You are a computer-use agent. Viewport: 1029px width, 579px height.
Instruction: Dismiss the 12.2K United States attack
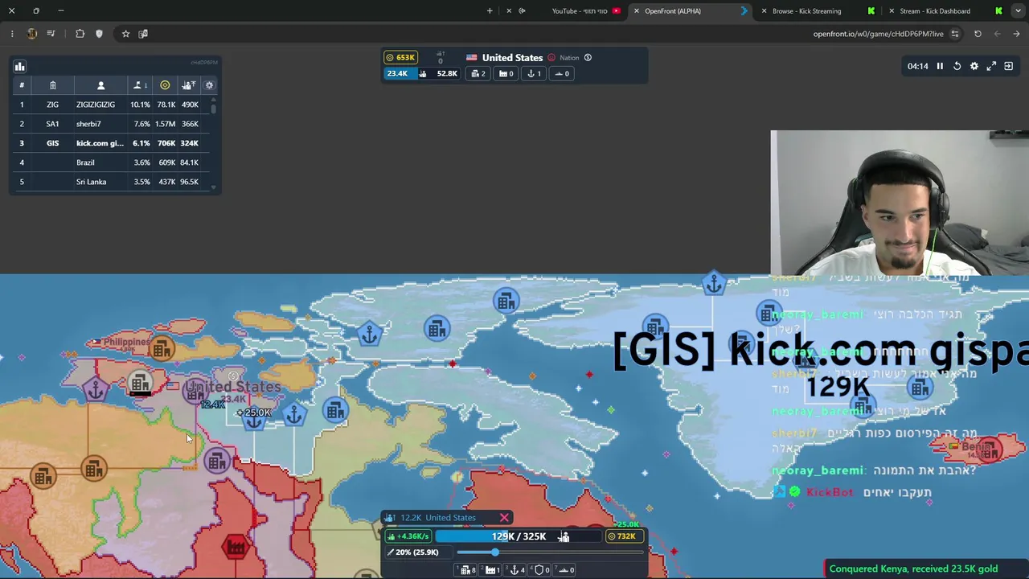pyautogui.click(x=504, y=518)
